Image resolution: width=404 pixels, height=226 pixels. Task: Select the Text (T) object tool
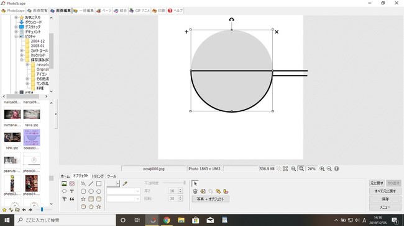72,191
